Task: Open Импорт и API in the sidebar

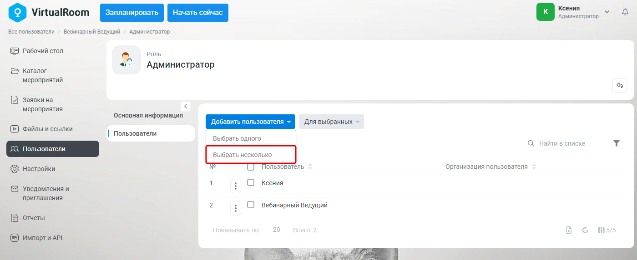Action: point(53,238)
